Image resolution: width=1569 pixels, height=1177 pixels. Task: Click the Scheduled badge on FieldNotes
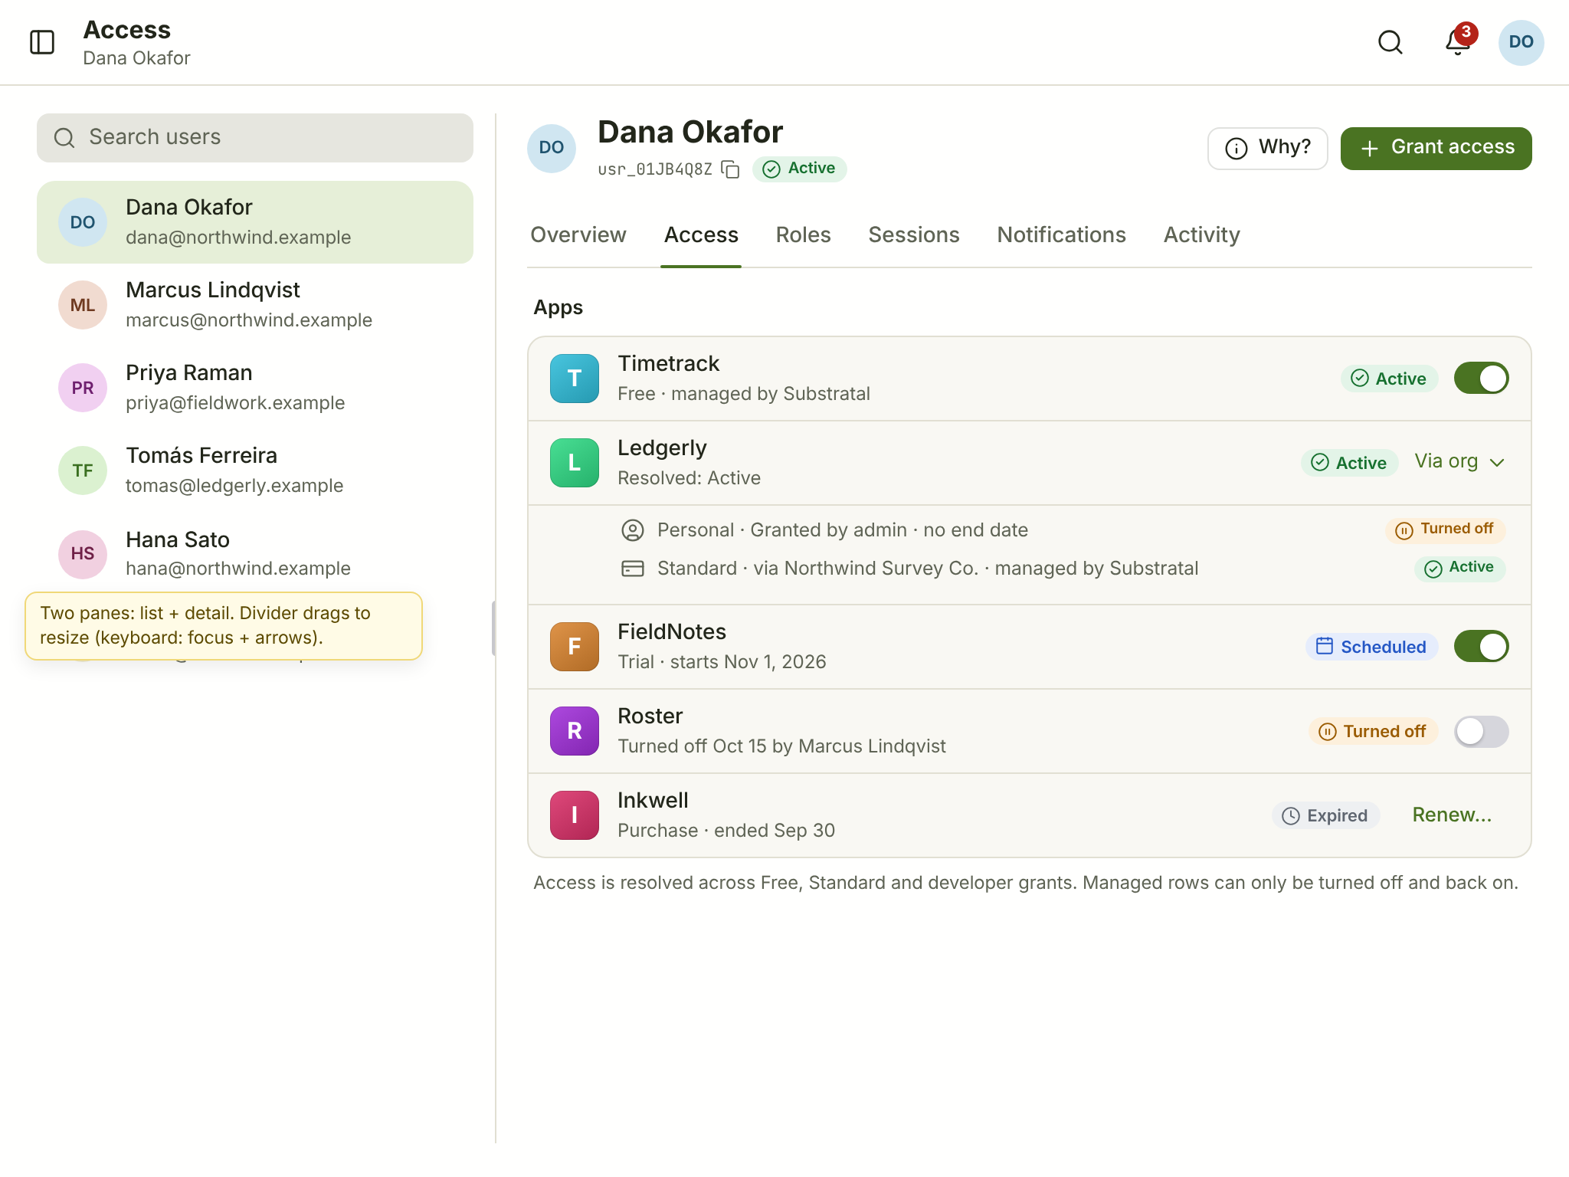point(1371,647)
